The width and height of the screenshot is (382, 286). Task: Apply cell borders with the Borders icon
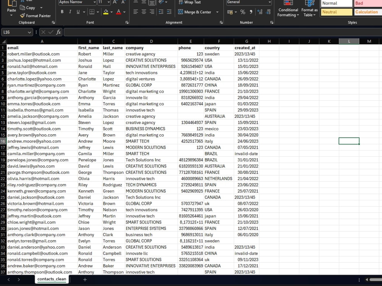92,12
